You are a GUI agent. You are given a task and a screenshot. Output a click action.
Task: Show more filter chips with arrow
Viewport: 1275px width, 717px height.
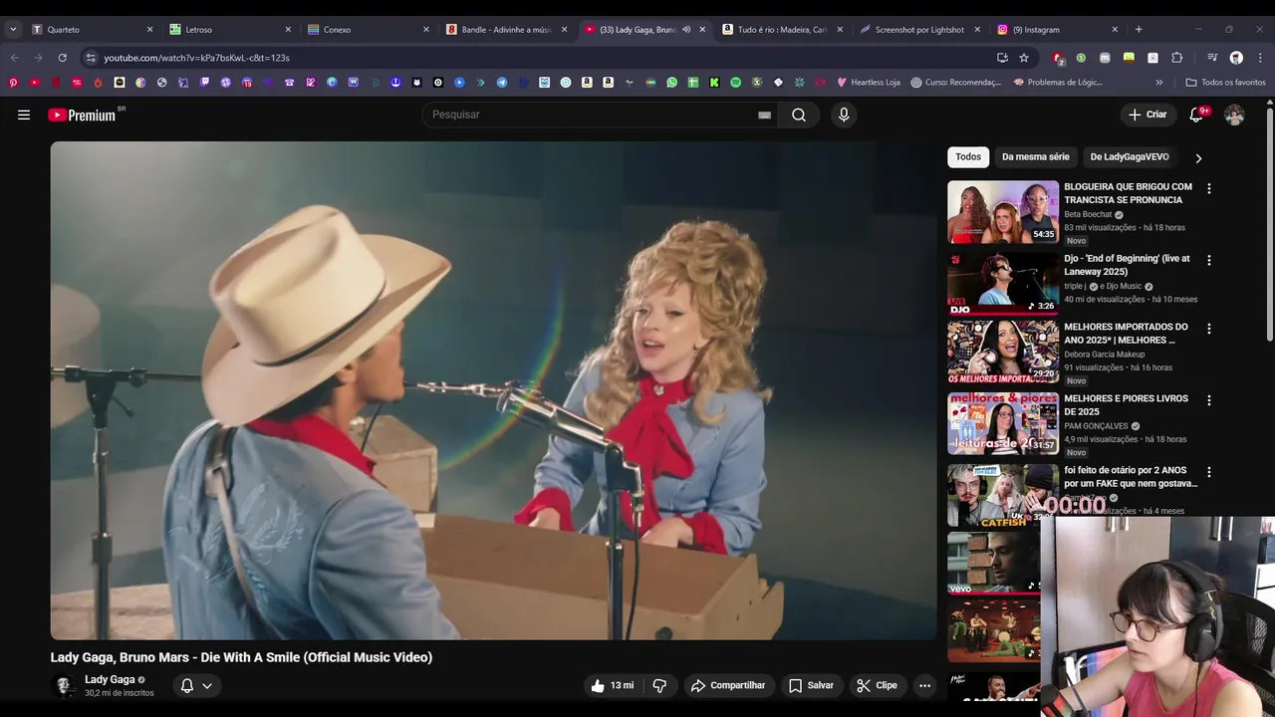click(1198, 157)
